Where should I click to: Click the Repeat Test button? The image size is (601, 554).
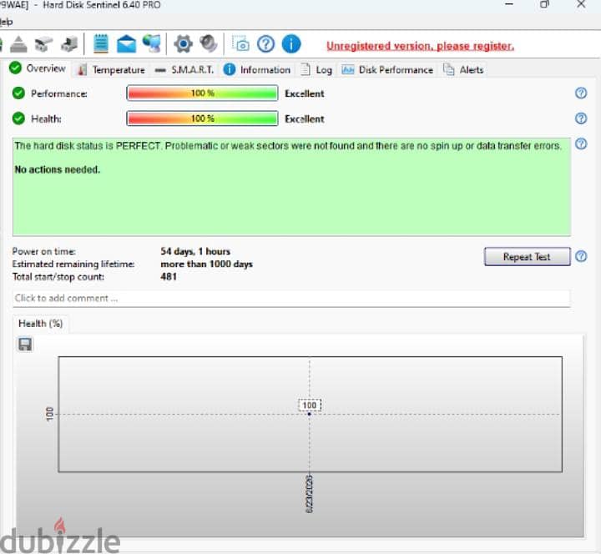(527, 257)
